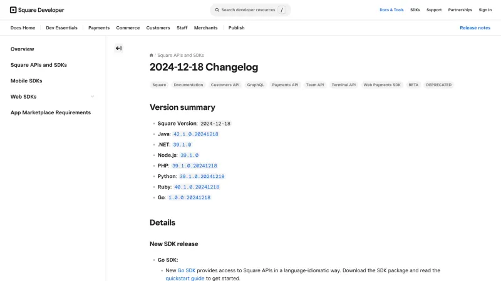Click the search magnifier icon
The image size is (501, 281).
point(217,10)
